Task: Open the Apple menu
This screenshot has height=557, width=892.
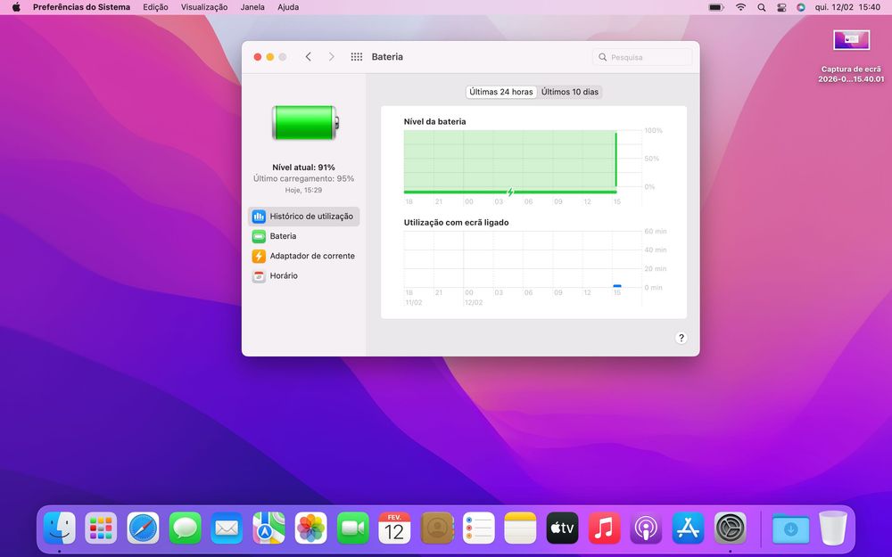Action: pos(16,7)
